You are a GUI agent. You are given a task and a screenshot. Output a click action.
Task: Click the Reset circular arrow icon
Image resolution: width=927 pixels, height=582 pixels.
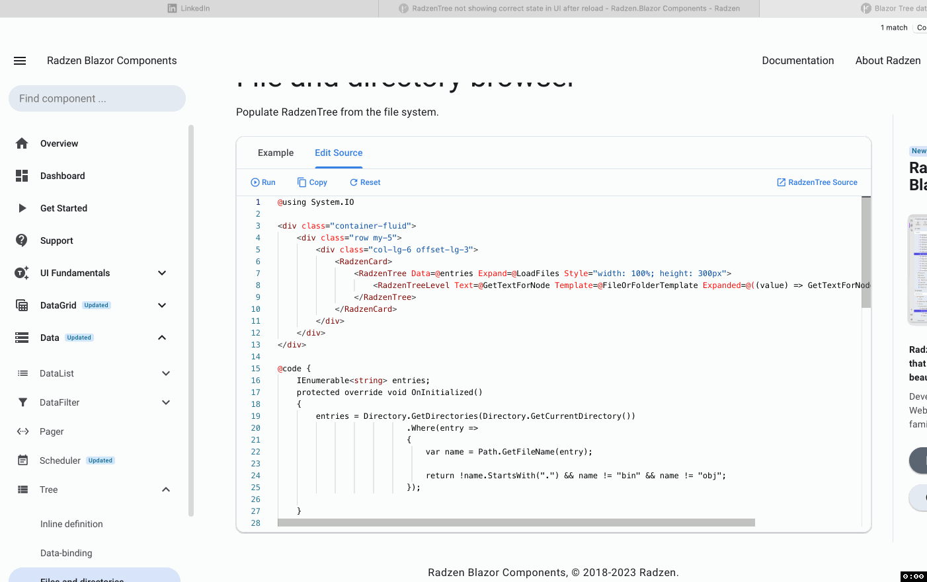pos(354,182)
